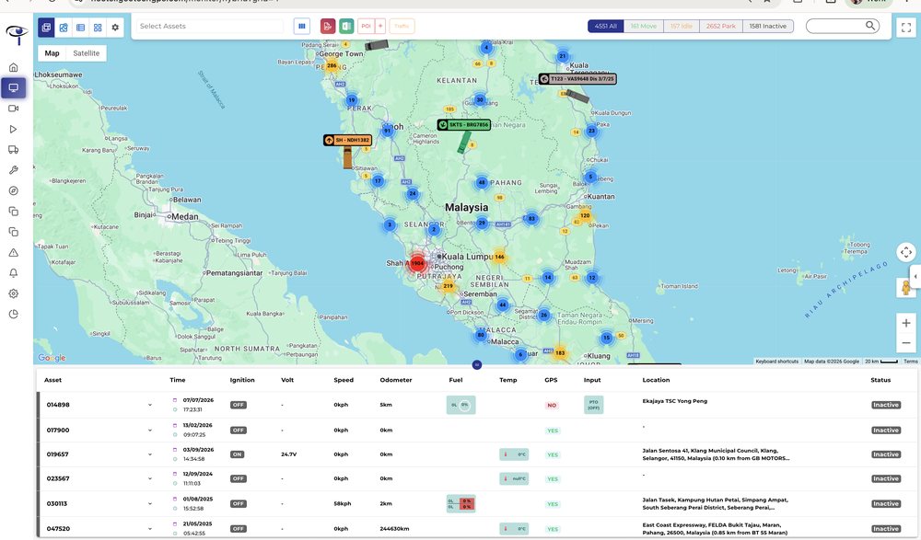The height and width of the screenshot is (540, 921).
Task: Click the ON ignition badge for 019657
Action: coord(237,454)
